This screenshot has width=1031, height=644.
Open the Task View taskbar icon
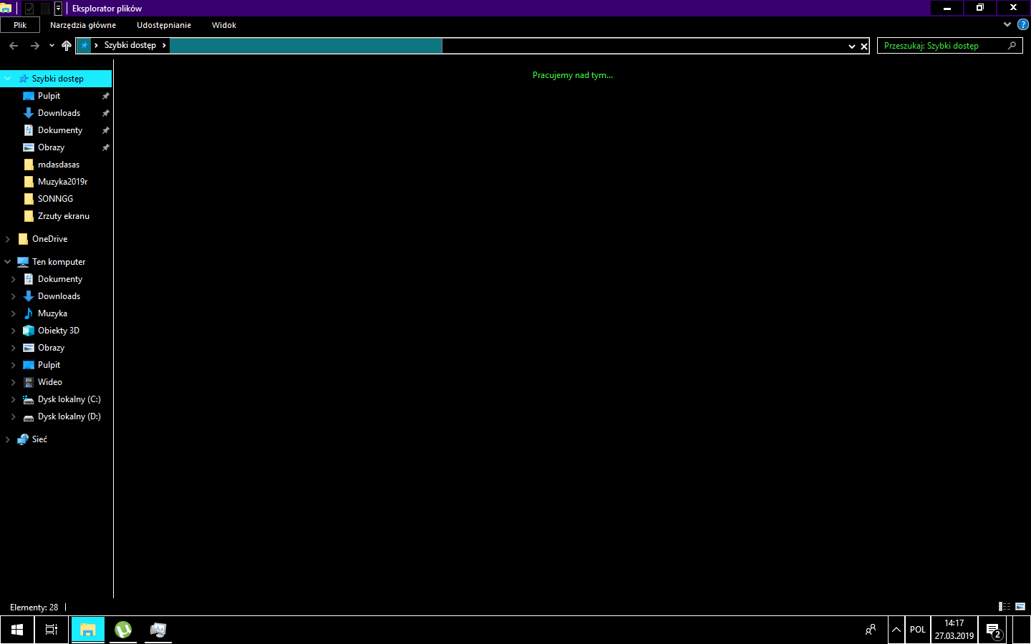coord(52,630)
